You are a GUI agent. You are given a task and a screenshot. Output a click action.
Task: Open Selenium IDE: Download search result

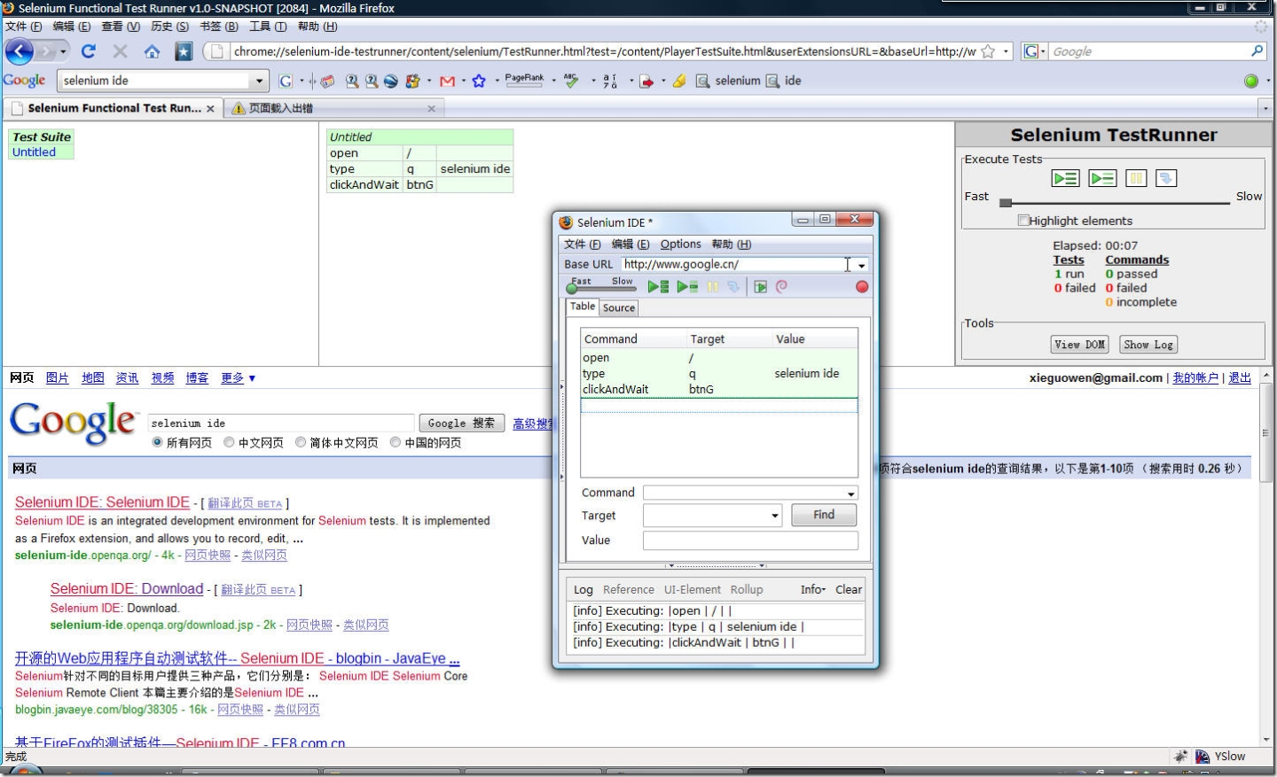[x=127, y=588]
